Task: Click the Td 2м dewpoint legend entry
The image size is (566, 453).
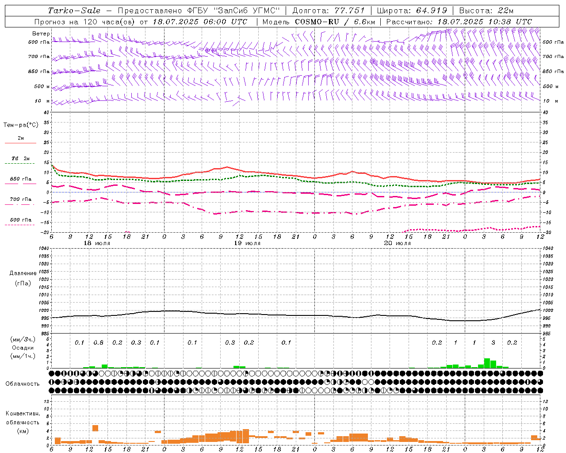Action: (20, 158)
